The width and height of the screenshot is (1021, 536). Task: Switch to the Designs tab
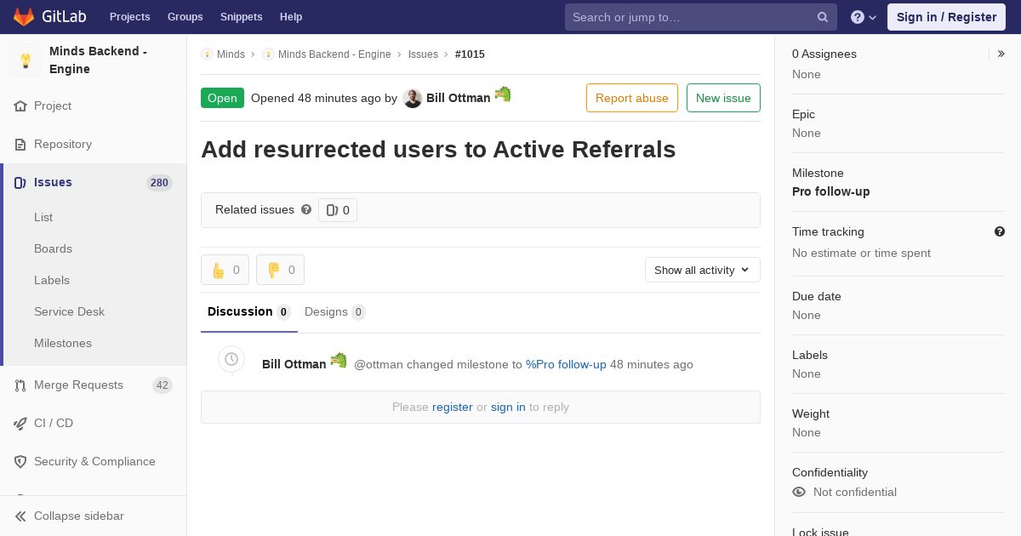tap(335, 312)
